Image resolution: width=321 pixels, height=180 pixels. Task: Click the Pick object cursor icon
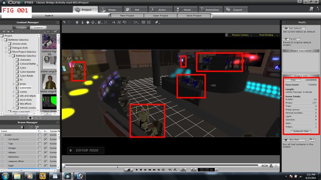coord(114,22)
